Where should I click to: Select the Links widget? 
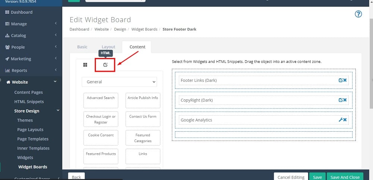[x=143, y=157]
